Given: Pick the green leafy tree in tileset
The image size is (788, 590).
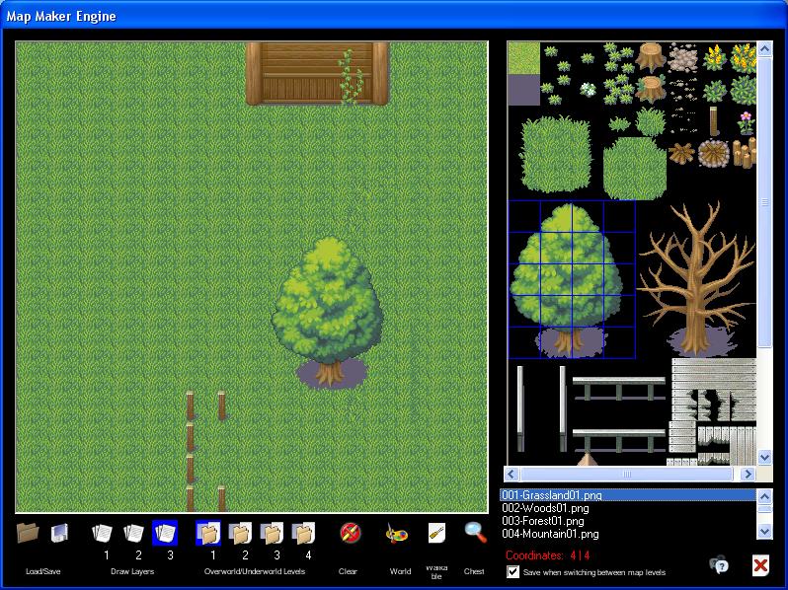Looking at the screenshot, I should point(567,279).
